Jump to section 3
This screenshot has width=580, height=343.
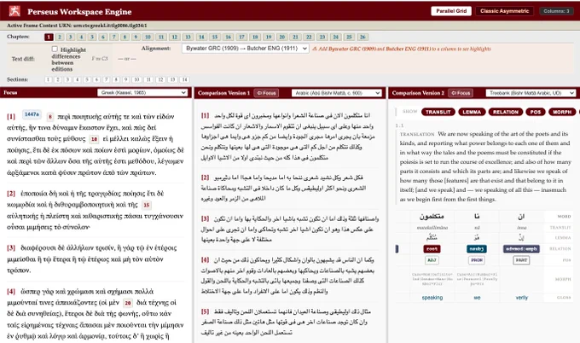67,79
